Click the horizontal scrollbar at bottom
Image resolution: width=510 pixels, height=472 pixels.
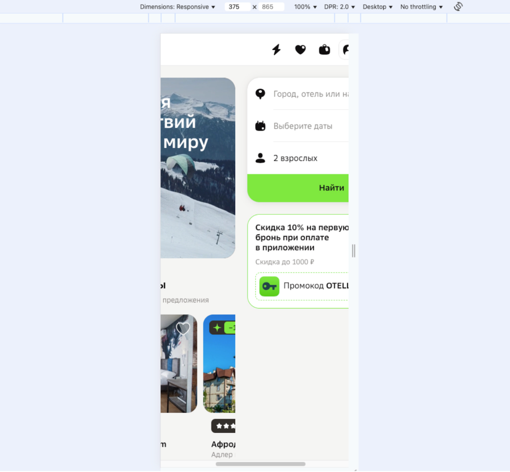pyautogui.click(x=260, y=464)
